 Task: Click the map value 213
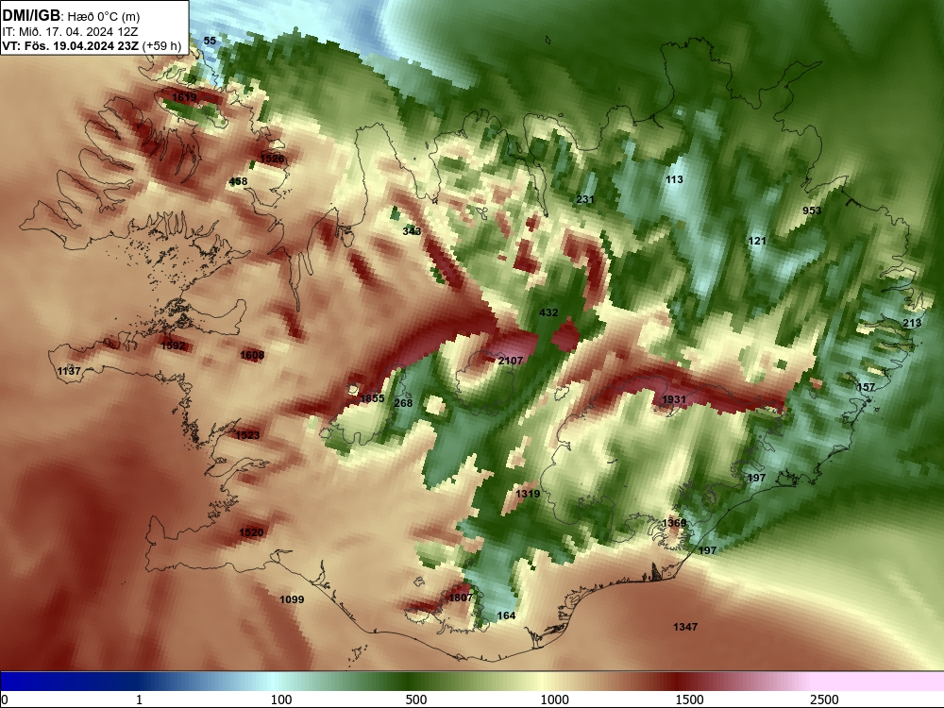tap(912, 323)
